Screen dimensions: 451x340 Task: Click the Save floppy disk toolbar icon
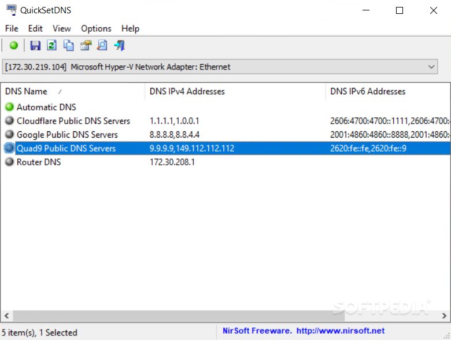click(35, 46)
